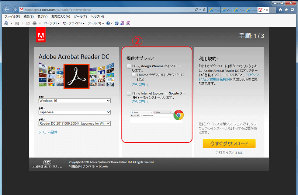Open the ファイル(F) menu
The height and width of the screenshot is (195, 298).
[12, 17]
